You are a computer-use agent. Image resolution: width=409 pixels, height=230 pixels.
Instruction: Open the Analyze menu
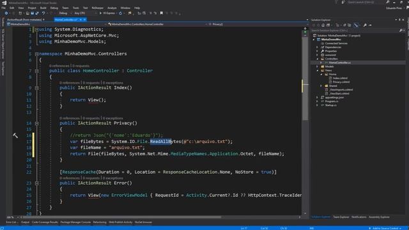click(x=112, y=8)
